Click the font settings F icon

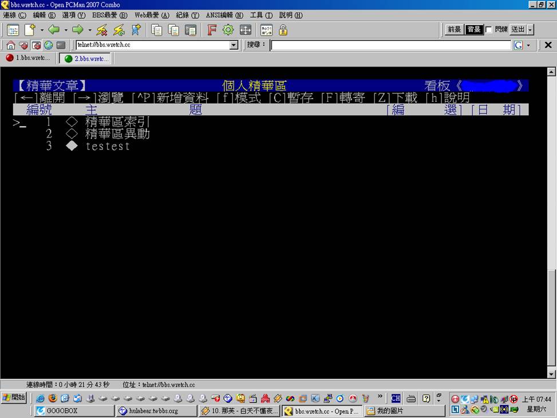[x=212, y=30]
